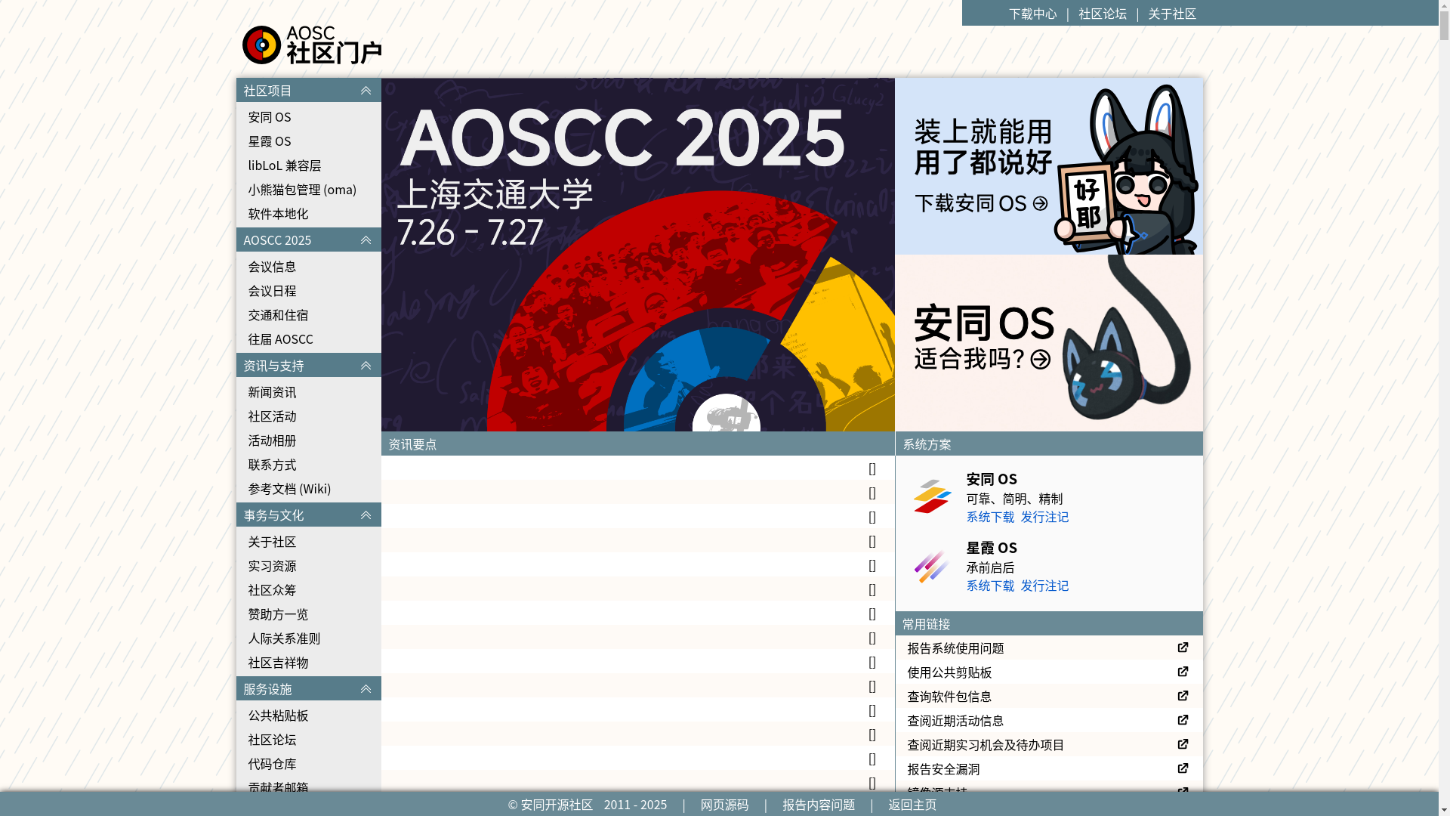Click the 星霞 OS striped logo icon
Screen dimensions: 1450x816
[x=933, y=565]
